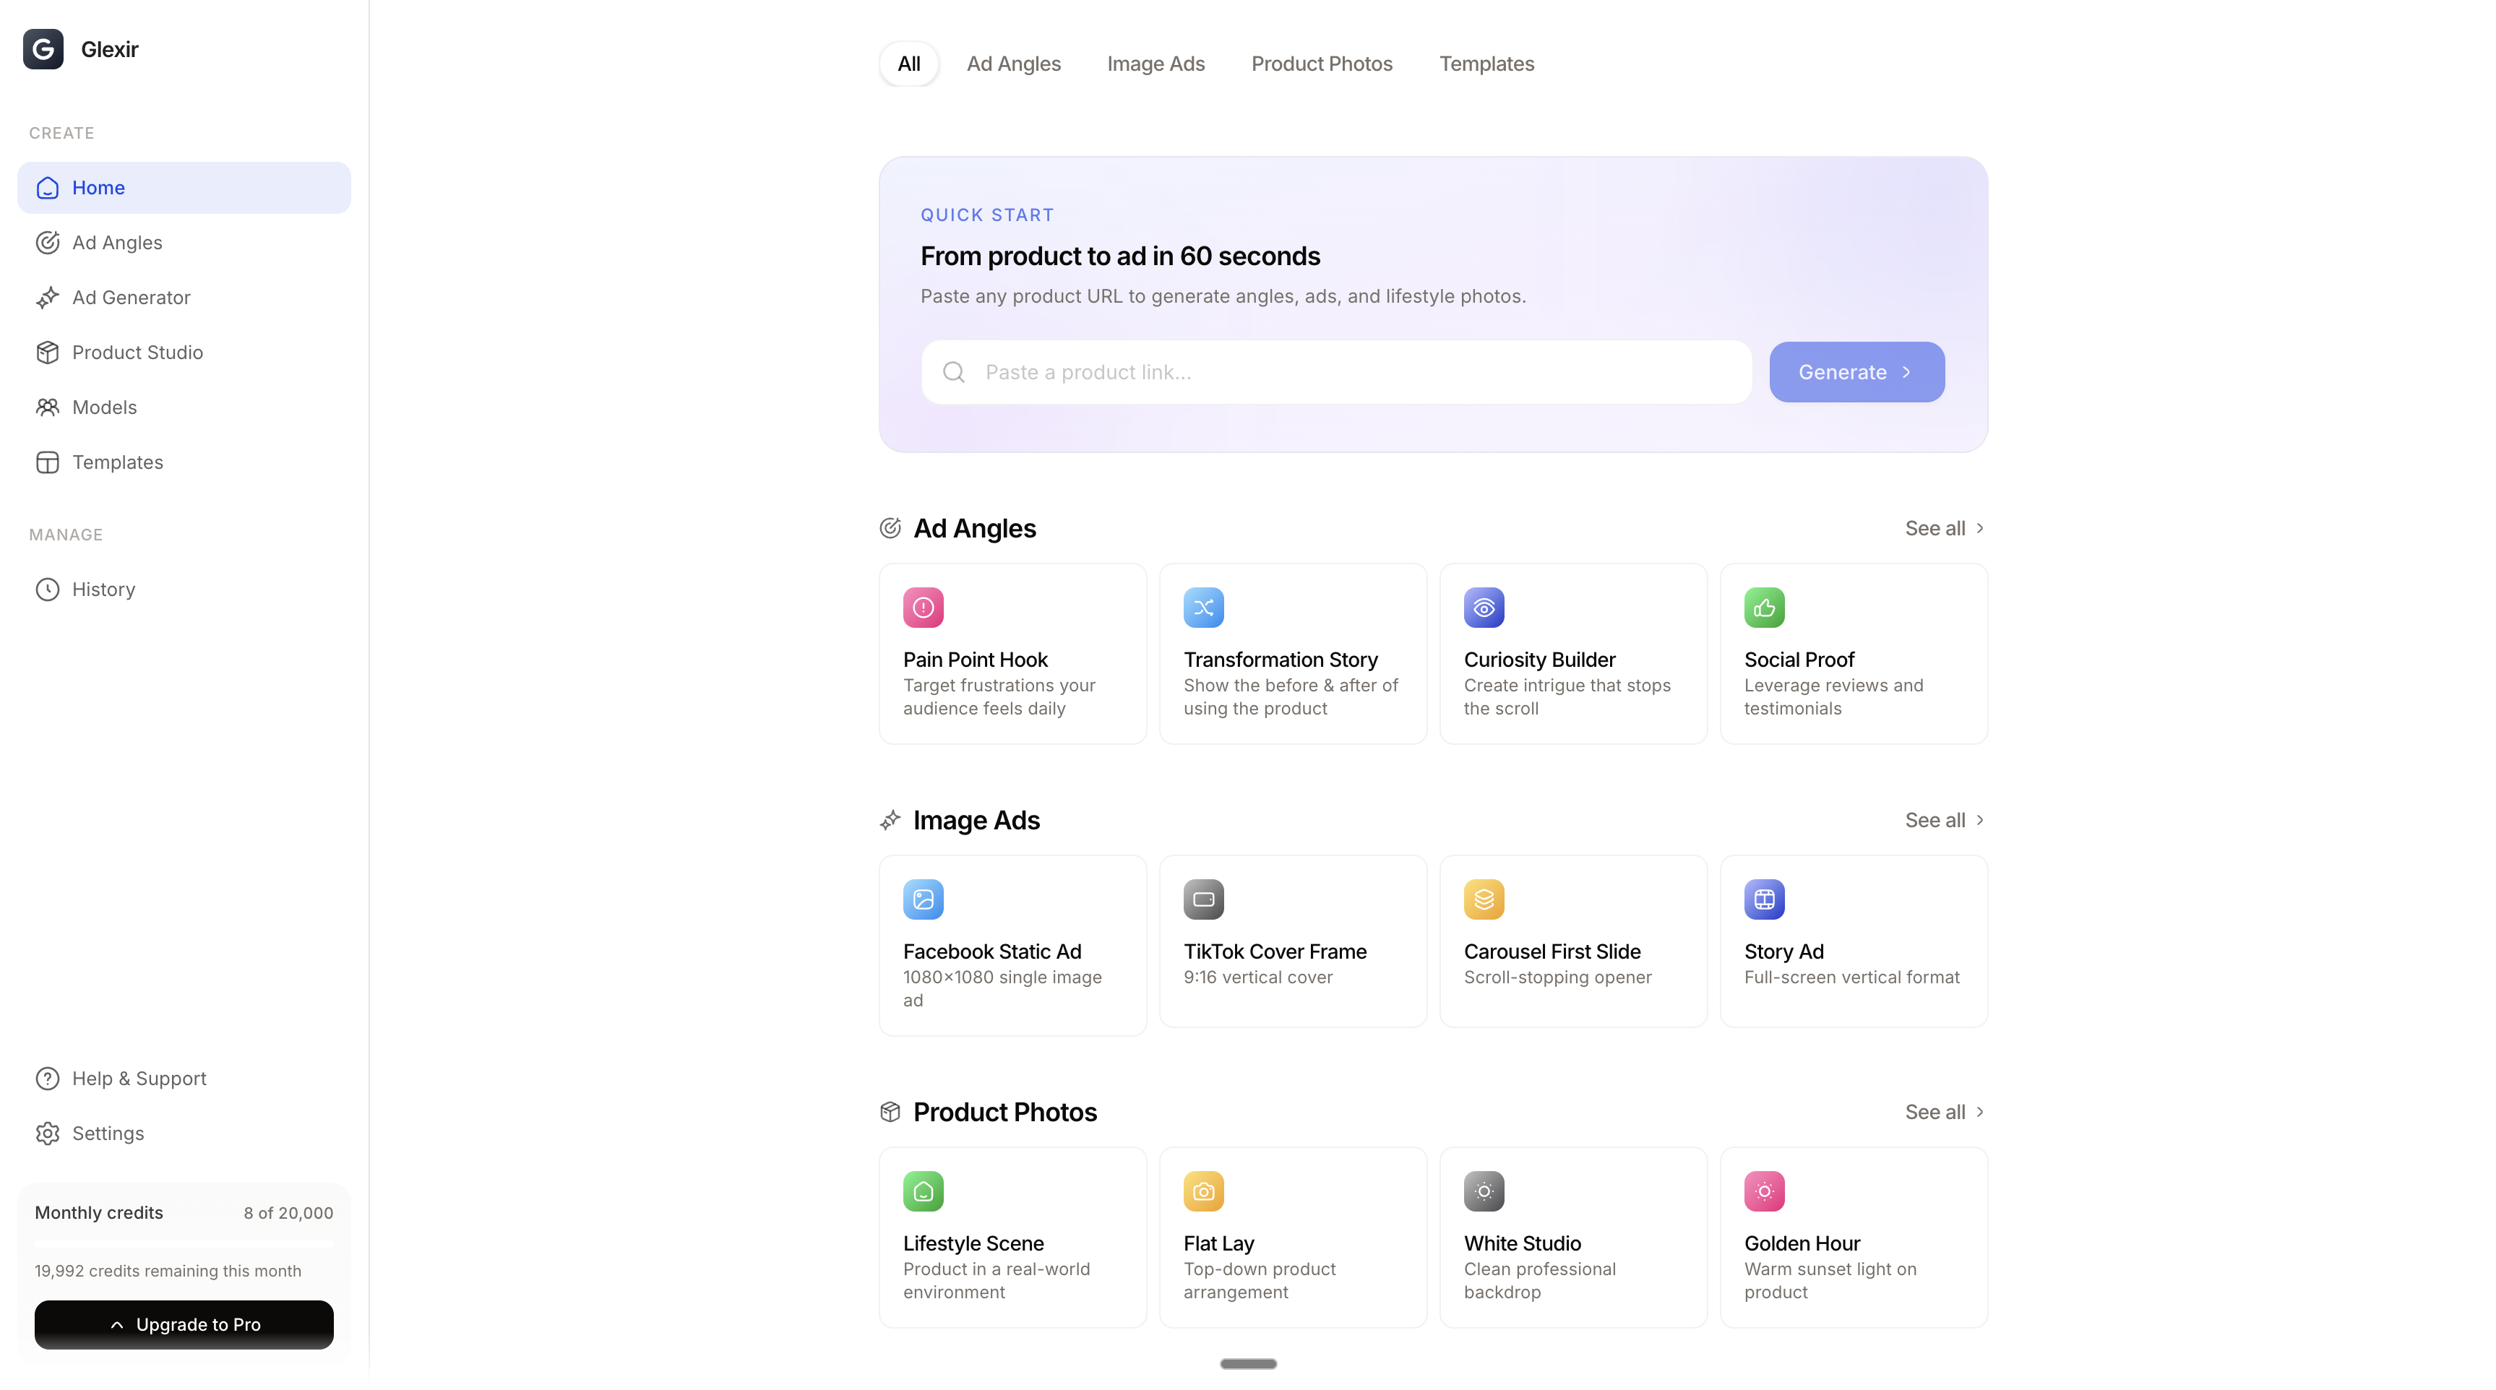Go to Models in the sidebar
The width and height of the screenshot is (2496, 1390).
[x=103, y=407]
